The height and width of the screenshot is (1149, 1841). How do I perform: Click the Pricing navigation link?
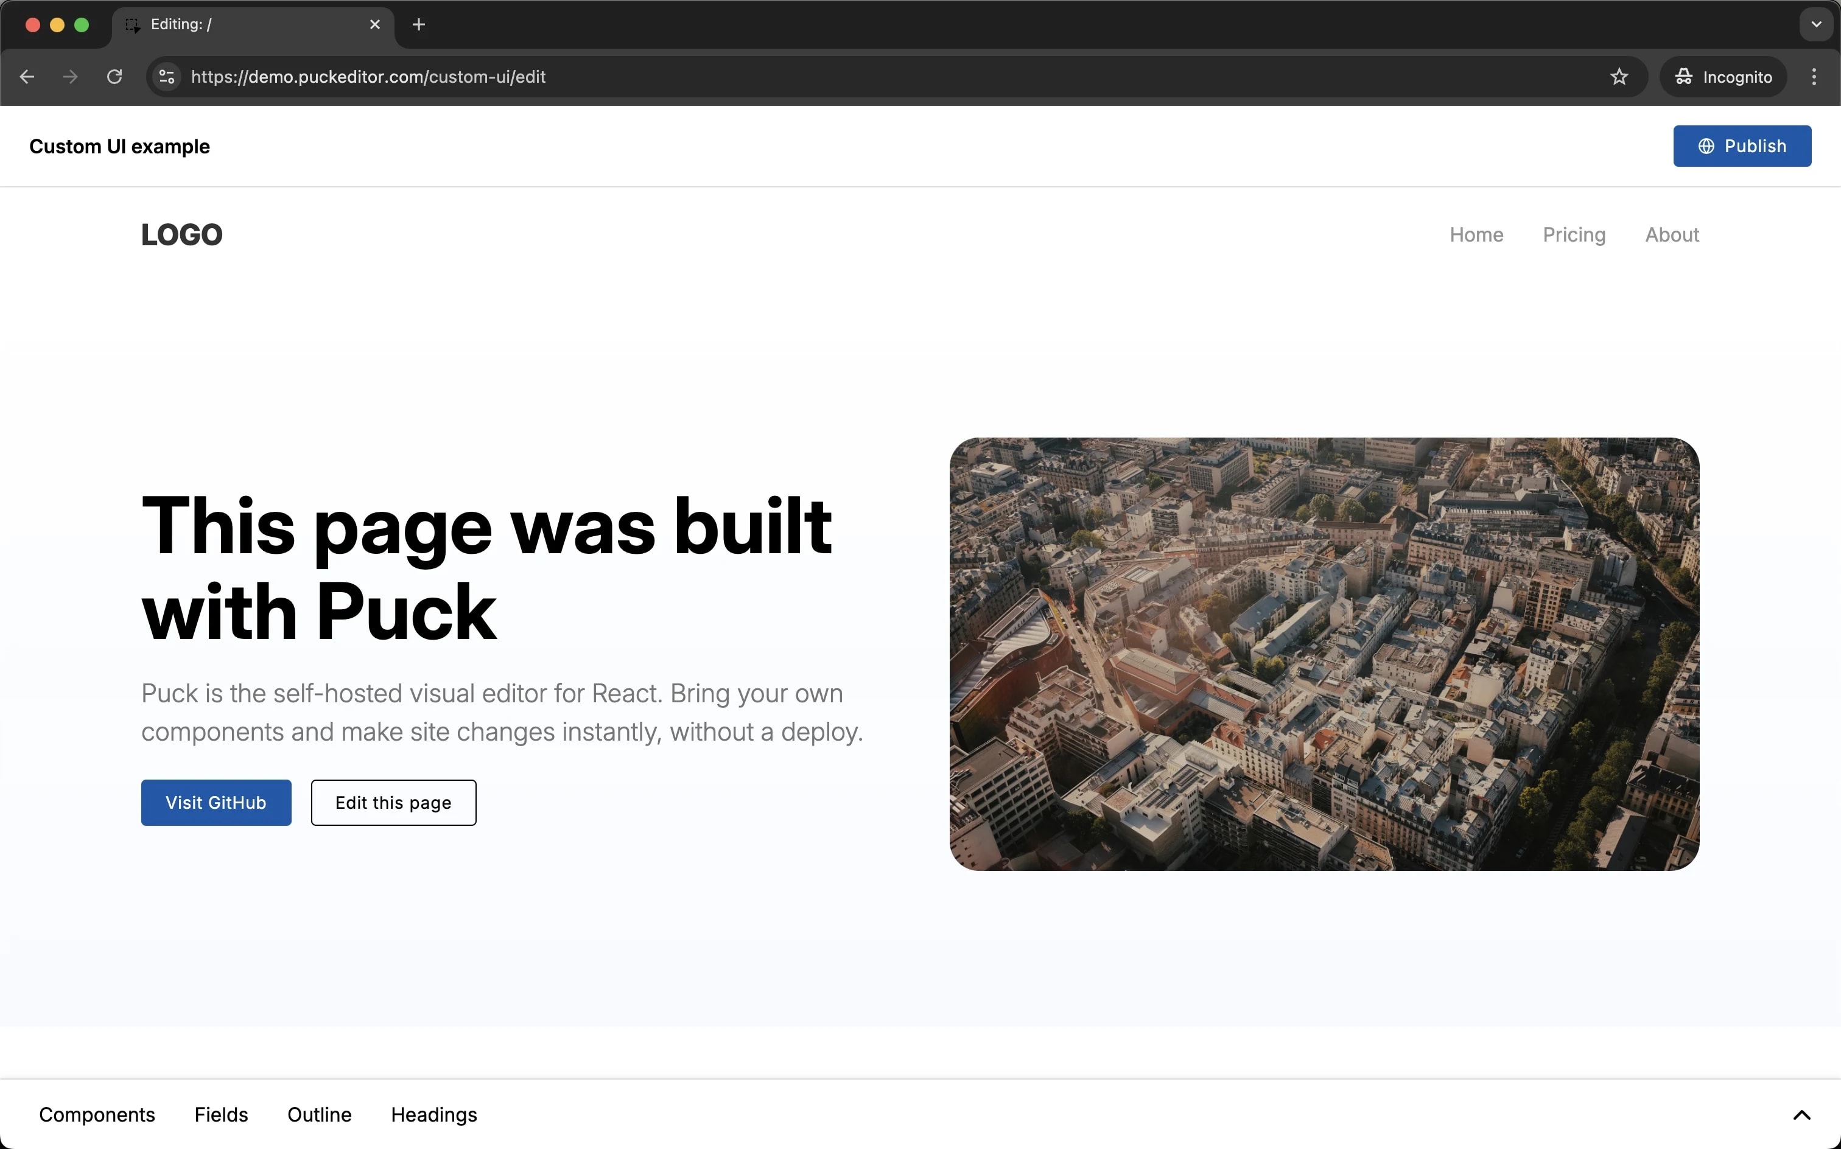[x=1574, y=235]
